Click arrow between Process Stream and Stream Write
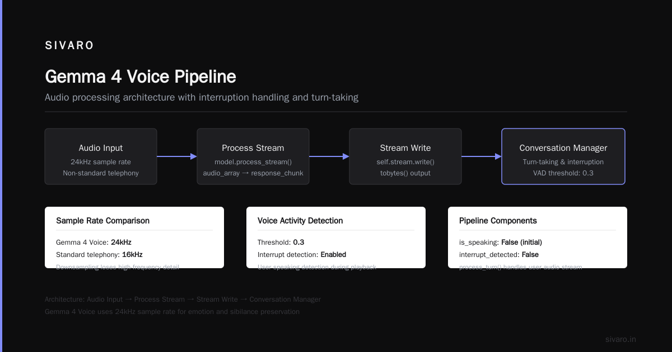 point(329,156)
